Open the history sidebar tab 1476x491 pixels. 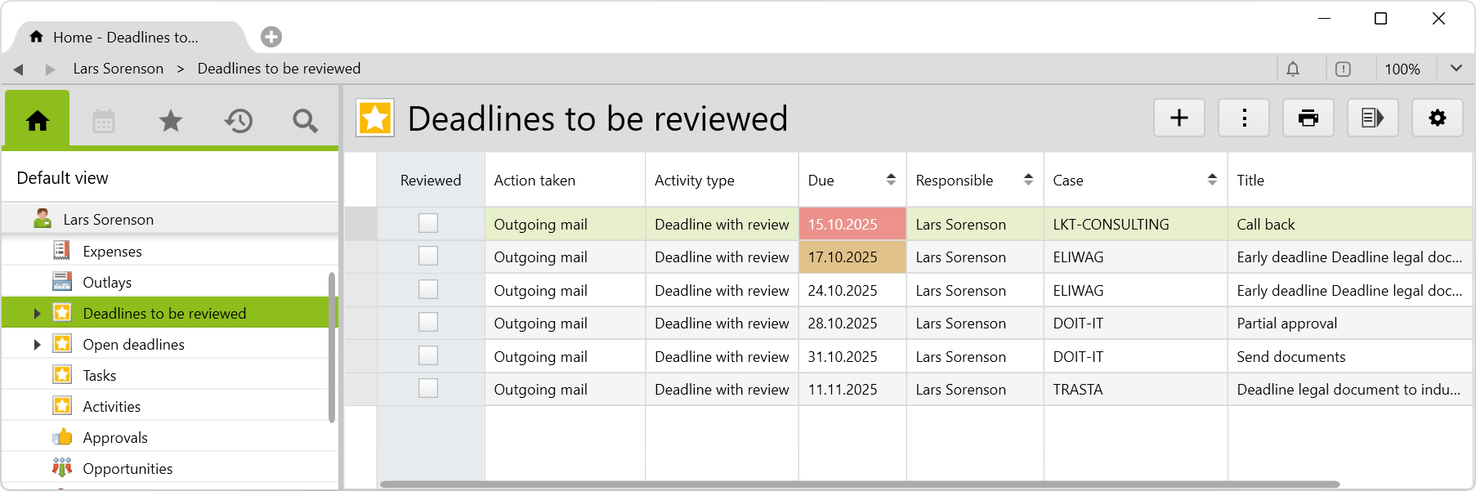pos(238,122)
